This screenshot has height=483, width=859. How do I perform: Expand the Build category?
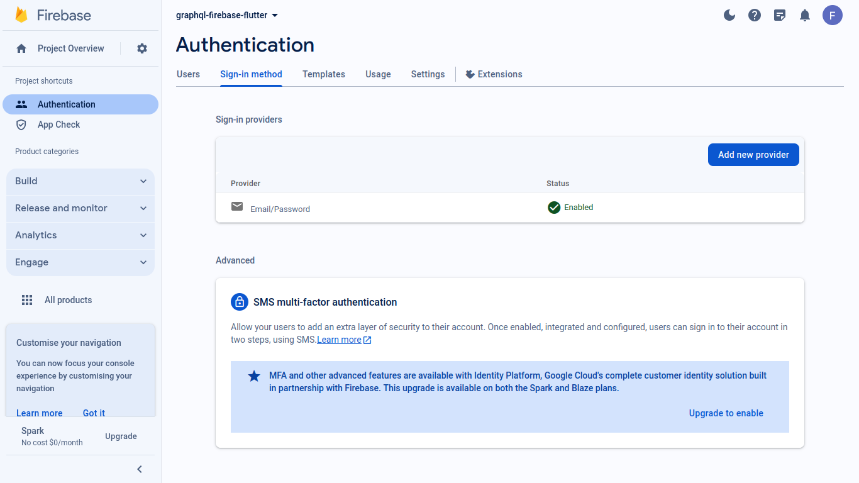(80, 181)
